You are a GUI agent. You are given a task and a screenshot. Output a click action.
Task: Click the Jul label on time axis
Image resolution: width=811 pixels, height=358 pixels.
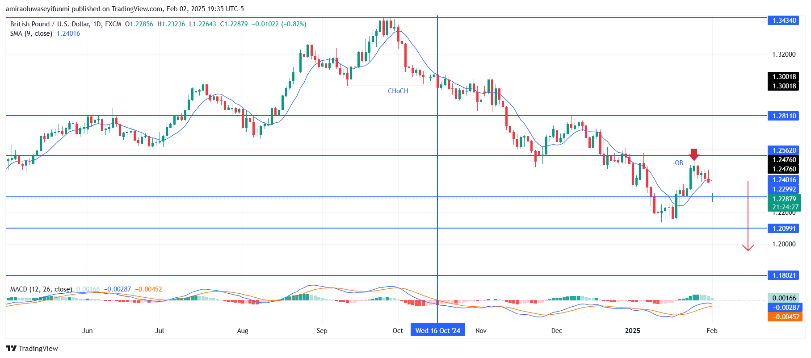click(160, 331)
